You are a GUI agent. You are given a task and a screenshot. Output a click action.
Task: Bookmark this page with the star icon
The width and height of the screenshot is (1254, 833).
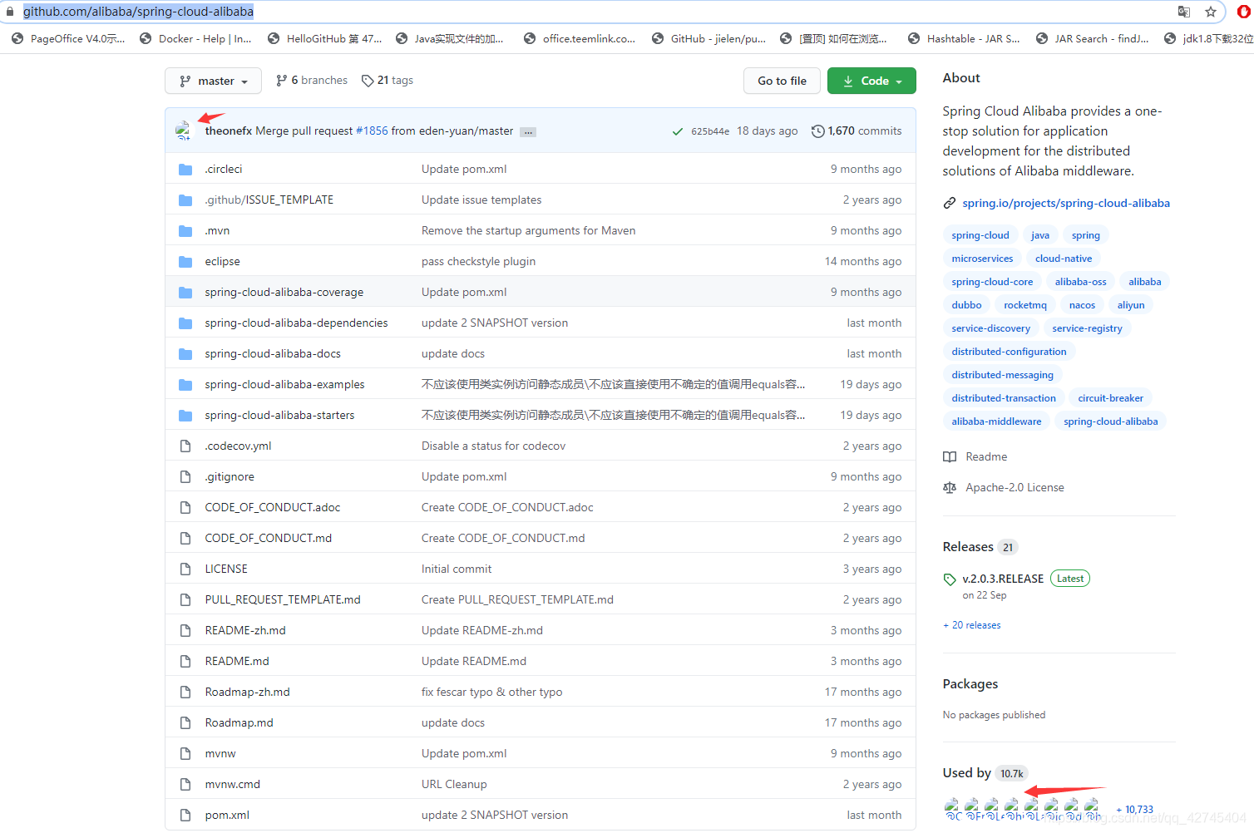[1211, 12]
